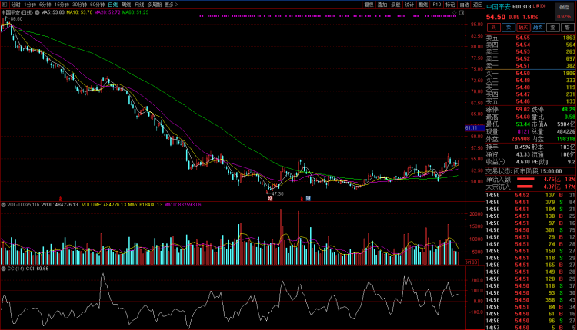Image resolution: width=577 pixels, height=330 pixels.
Task: Click the 保险 sector badge
Action: point(564,6)
